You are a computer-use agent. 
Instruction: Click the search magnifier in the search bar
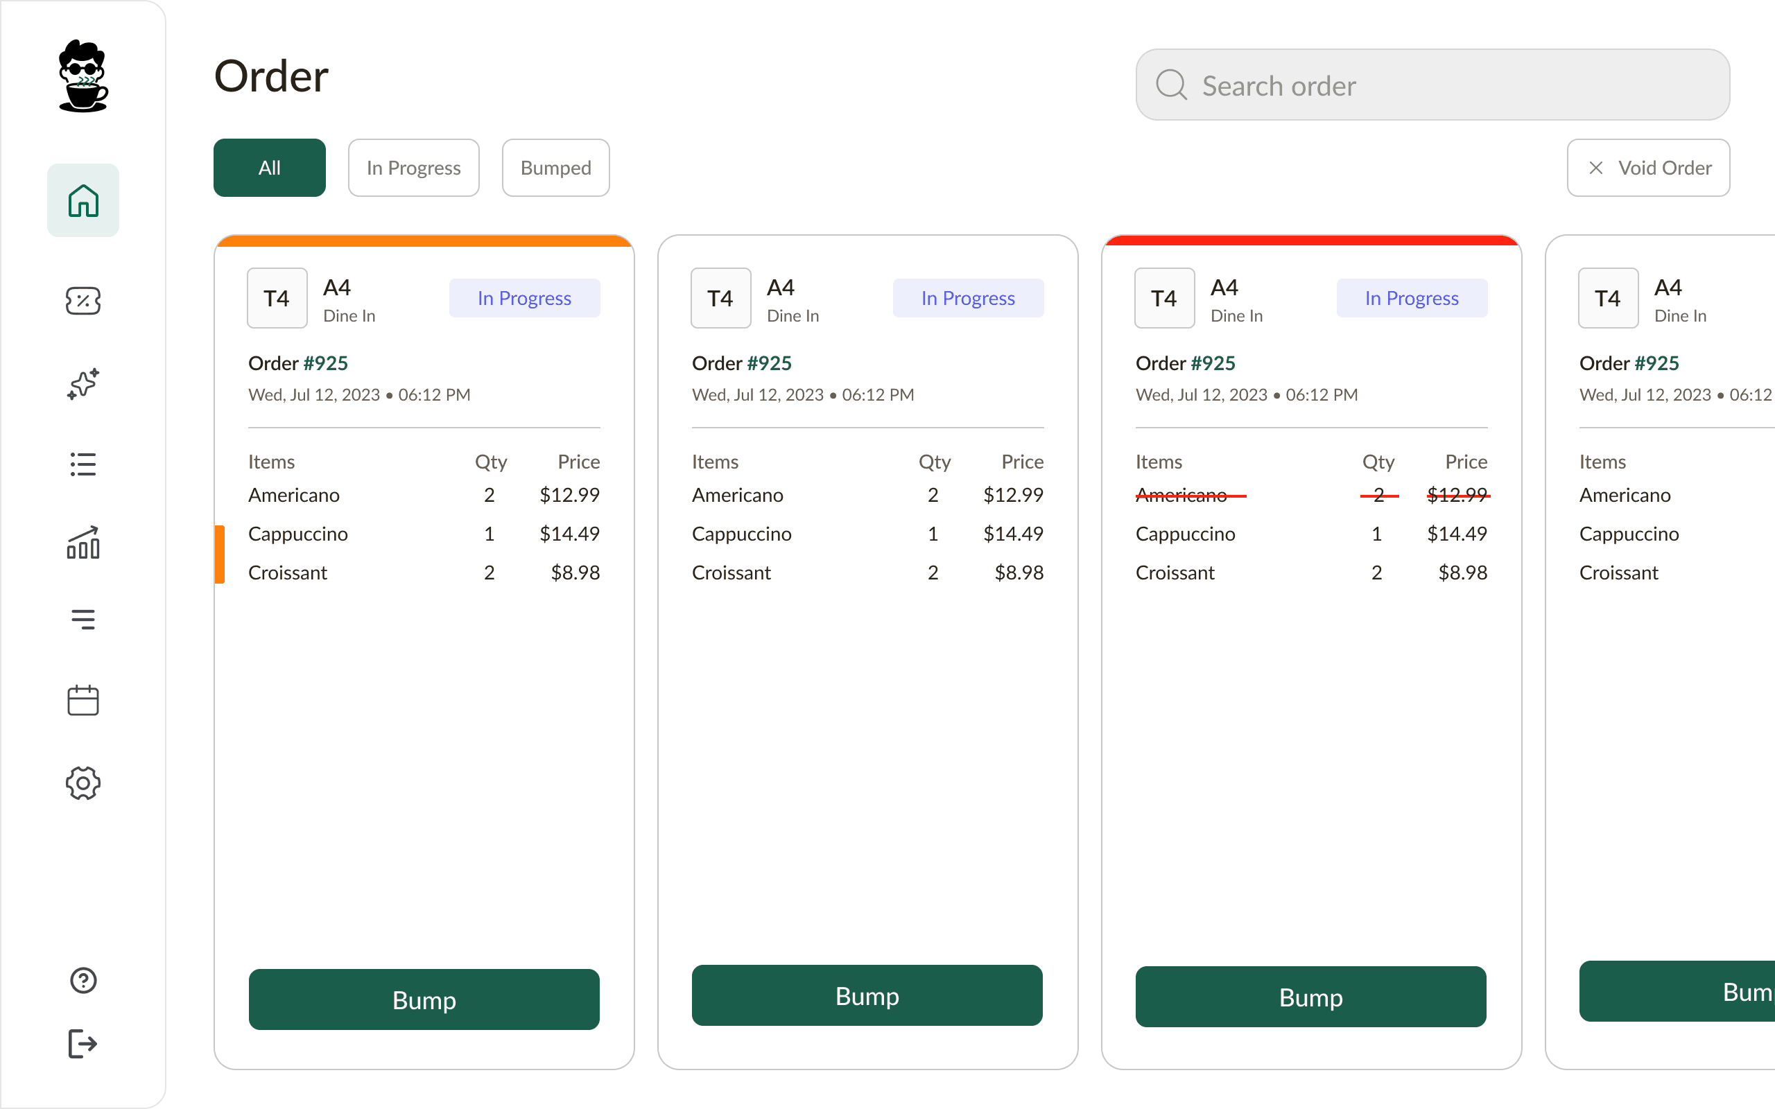pyautogui.click(x=1171, y=85)
